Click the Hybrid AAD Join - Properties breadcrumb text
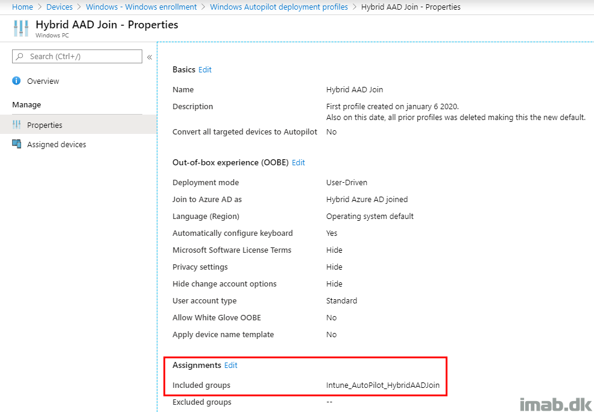The width and height of the screenshot is (594, 412). (x=411, y=7)
